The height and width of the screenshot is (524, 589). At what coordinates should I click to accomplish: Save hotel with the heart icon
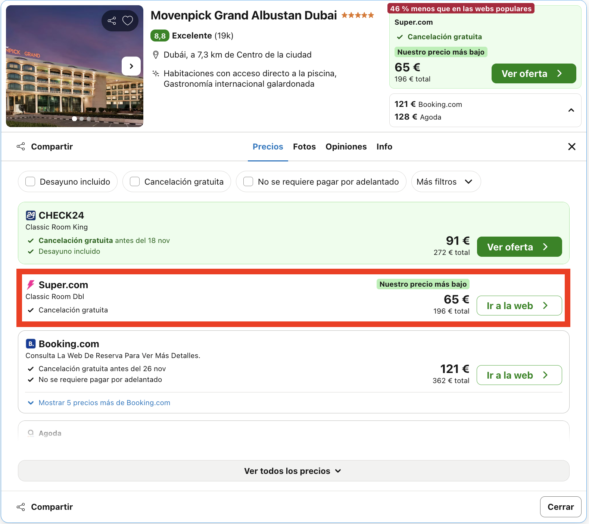(128, 21)
